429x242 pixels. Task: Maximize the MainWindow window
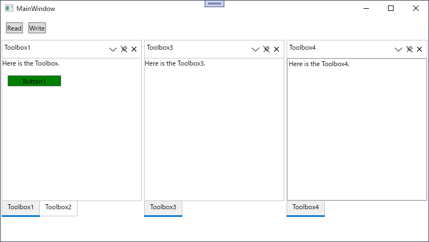[x=391, y=8]
